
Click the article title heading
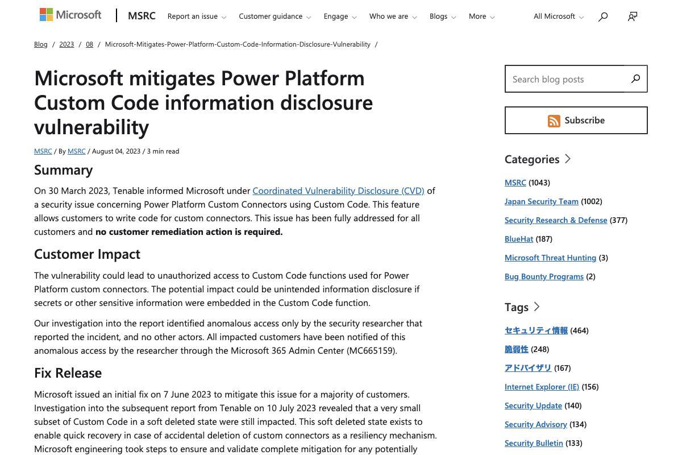click(x=203, y=102)
